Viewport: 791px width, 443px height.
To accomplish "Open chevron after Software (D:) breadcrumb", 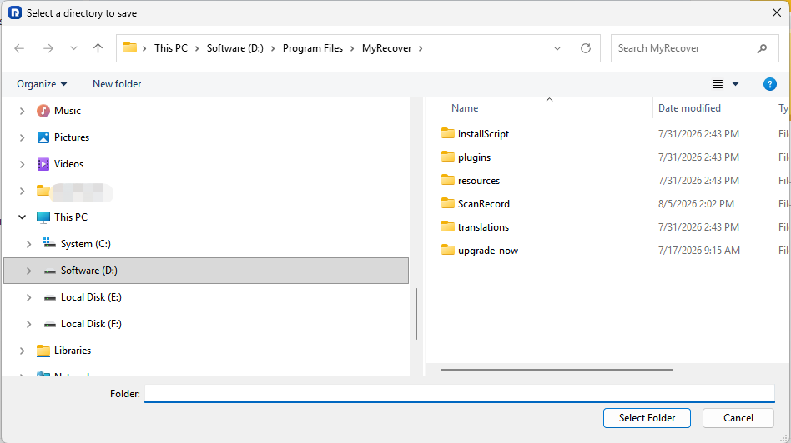I will coord(273,48).
